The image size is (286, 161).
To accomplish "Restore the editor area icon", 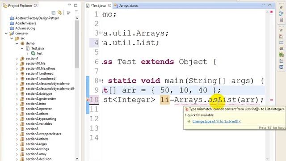I will pyautogui.click(x=269, y=5).
